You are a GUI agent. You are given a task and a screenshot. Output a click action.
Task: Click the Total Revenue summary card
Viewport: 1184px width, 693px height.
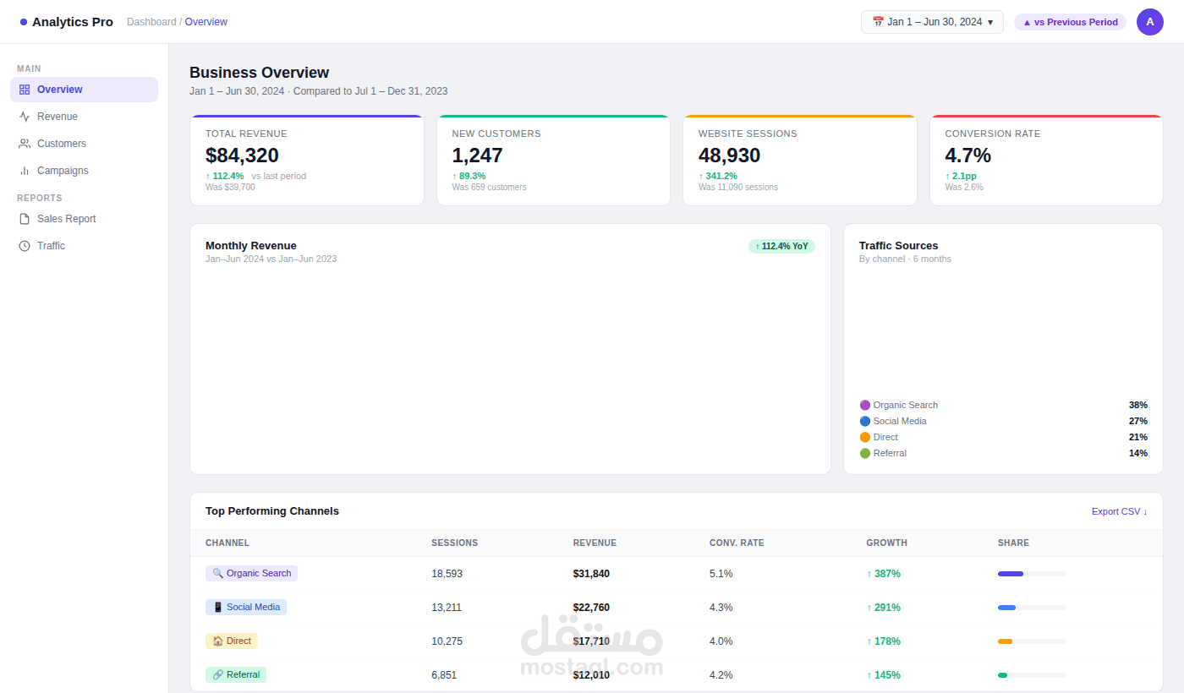tap(307, 161)
